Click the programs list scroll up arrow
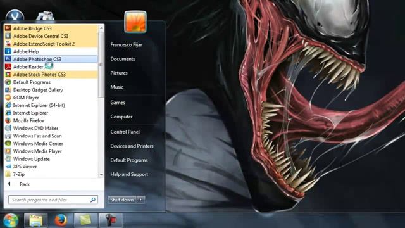Viewport: 405px width, 228px height. [101, 28]
